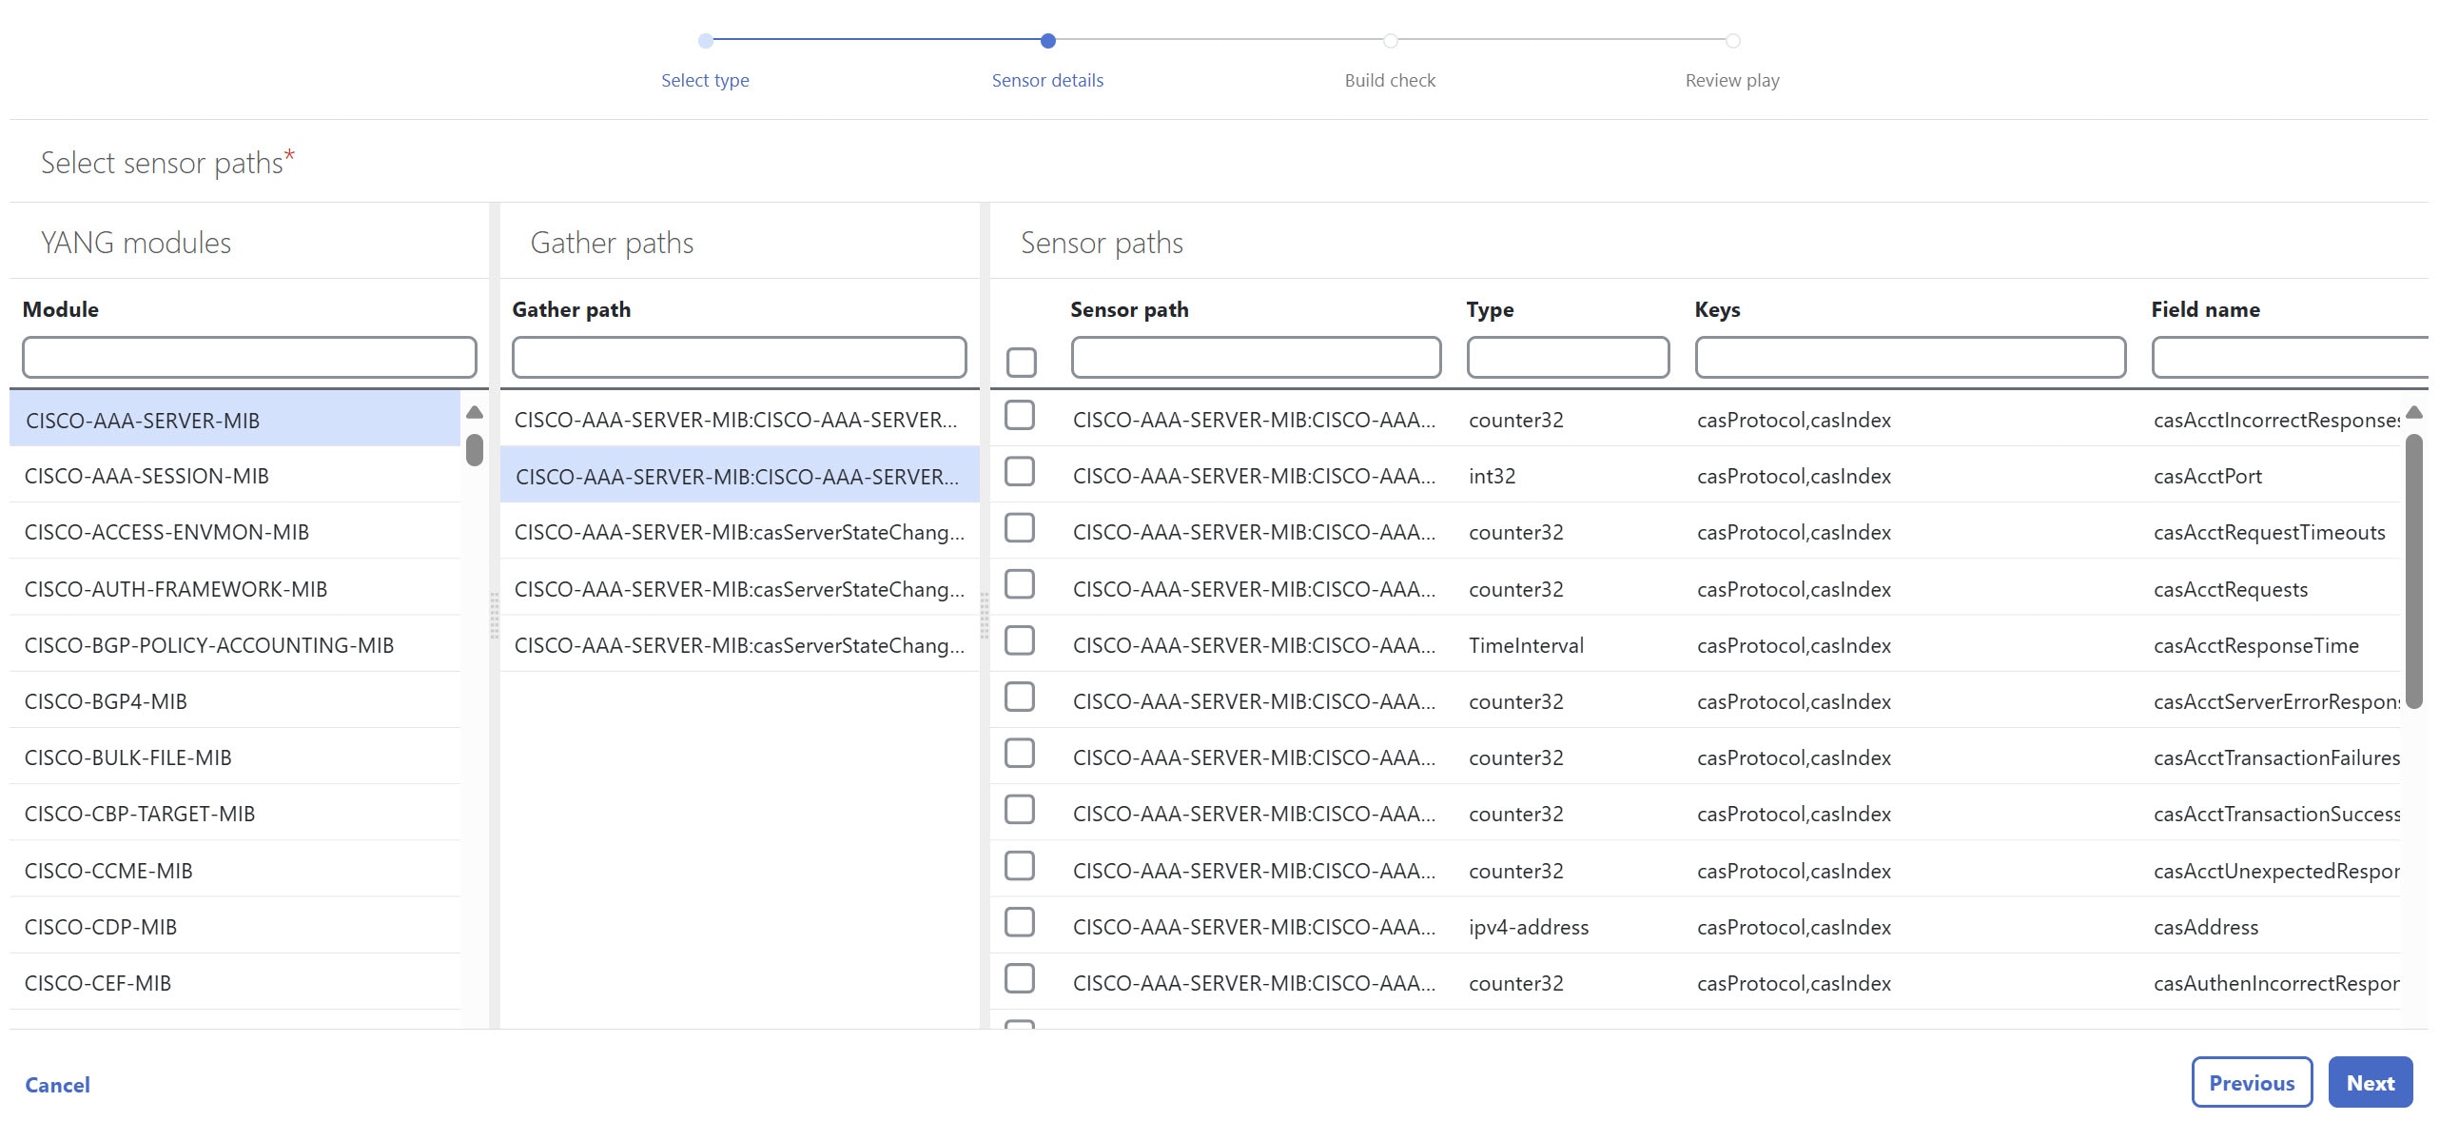This screenshot has height=1121, width=2459.
Task: Click the YANG modules scroll-up arrow
Action: 475,412
